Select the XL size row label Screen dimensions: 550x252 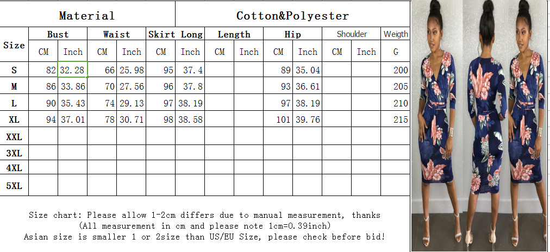[14, 119]
